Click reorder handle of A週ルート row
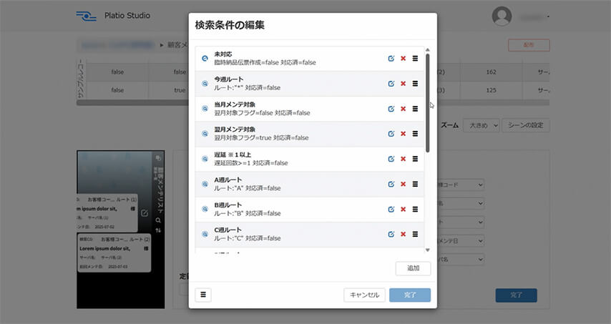611x324 pixels. point(415,184)
